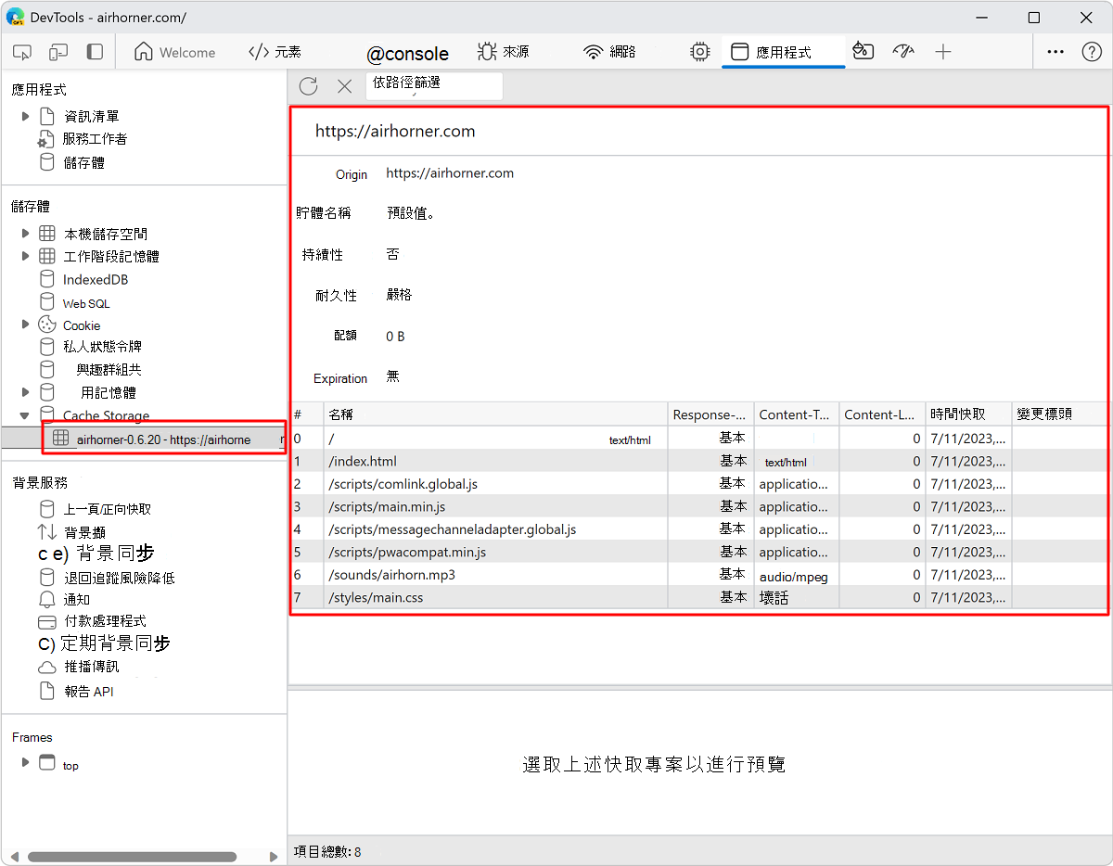This screenshot has height=866, width=1113.
Task: Open the performance chip icon tab
Action: [x=700, y=52]
